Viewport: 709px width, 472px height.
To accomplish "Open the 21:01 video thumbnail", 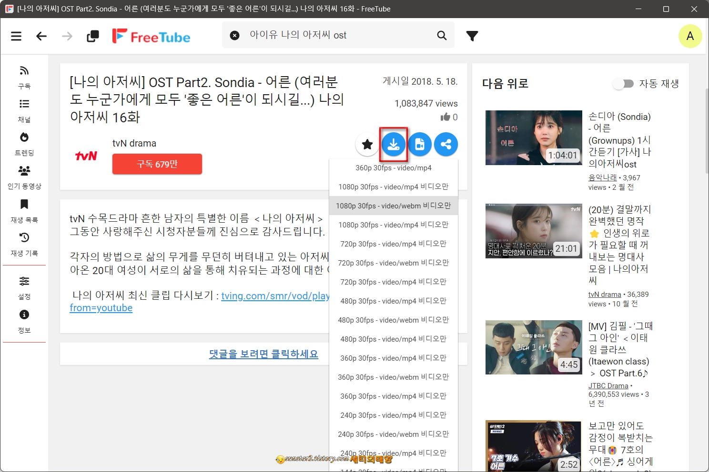I will click(534, 231).
